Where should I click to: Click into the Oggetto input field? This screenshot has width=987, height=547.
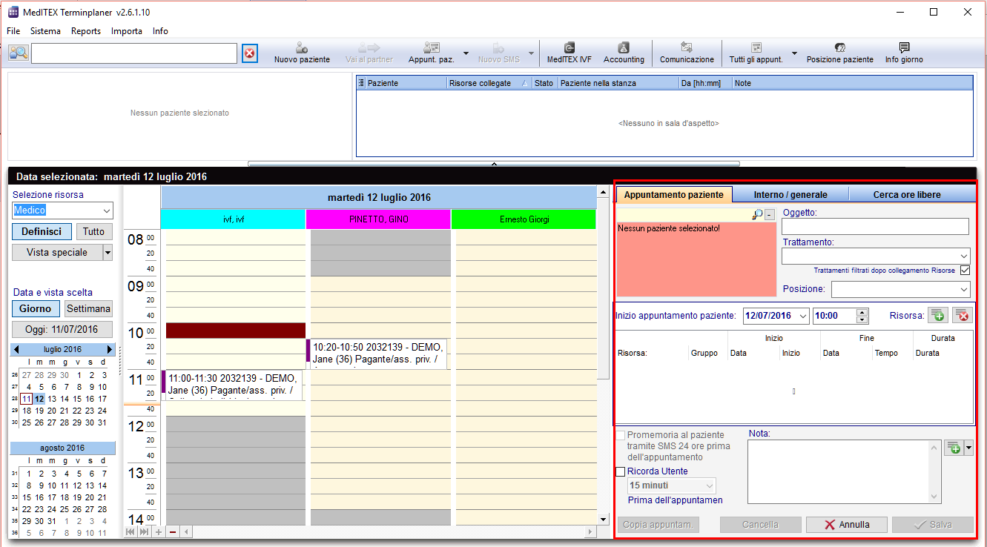coord(875,226)
